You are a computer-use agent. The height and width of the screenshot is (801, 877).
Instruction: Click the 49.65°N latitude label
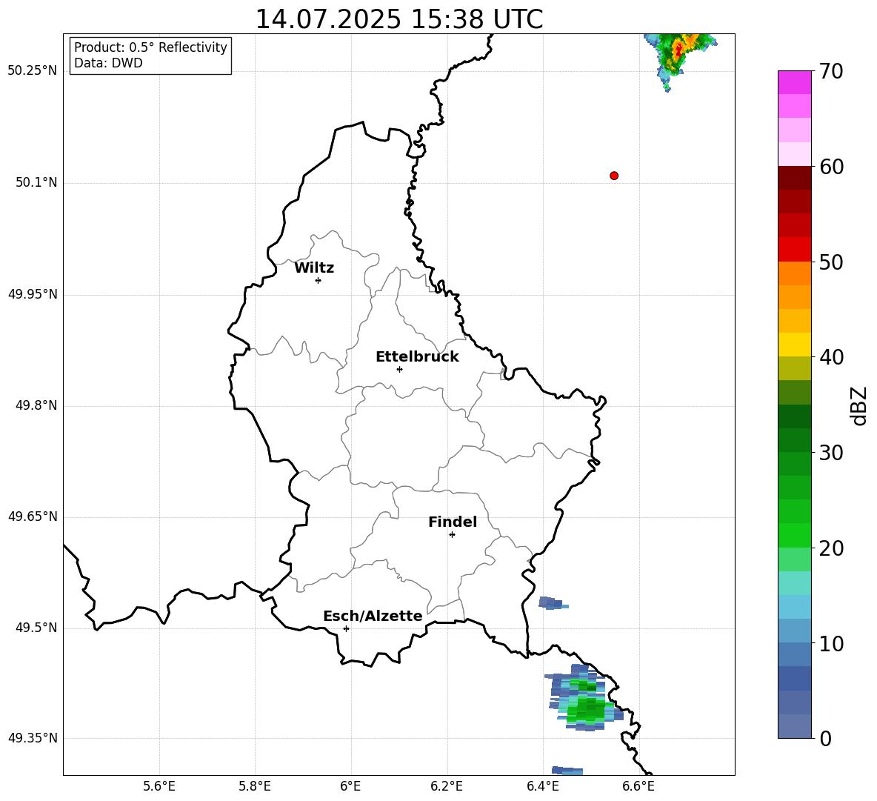[x=33, y=516]
